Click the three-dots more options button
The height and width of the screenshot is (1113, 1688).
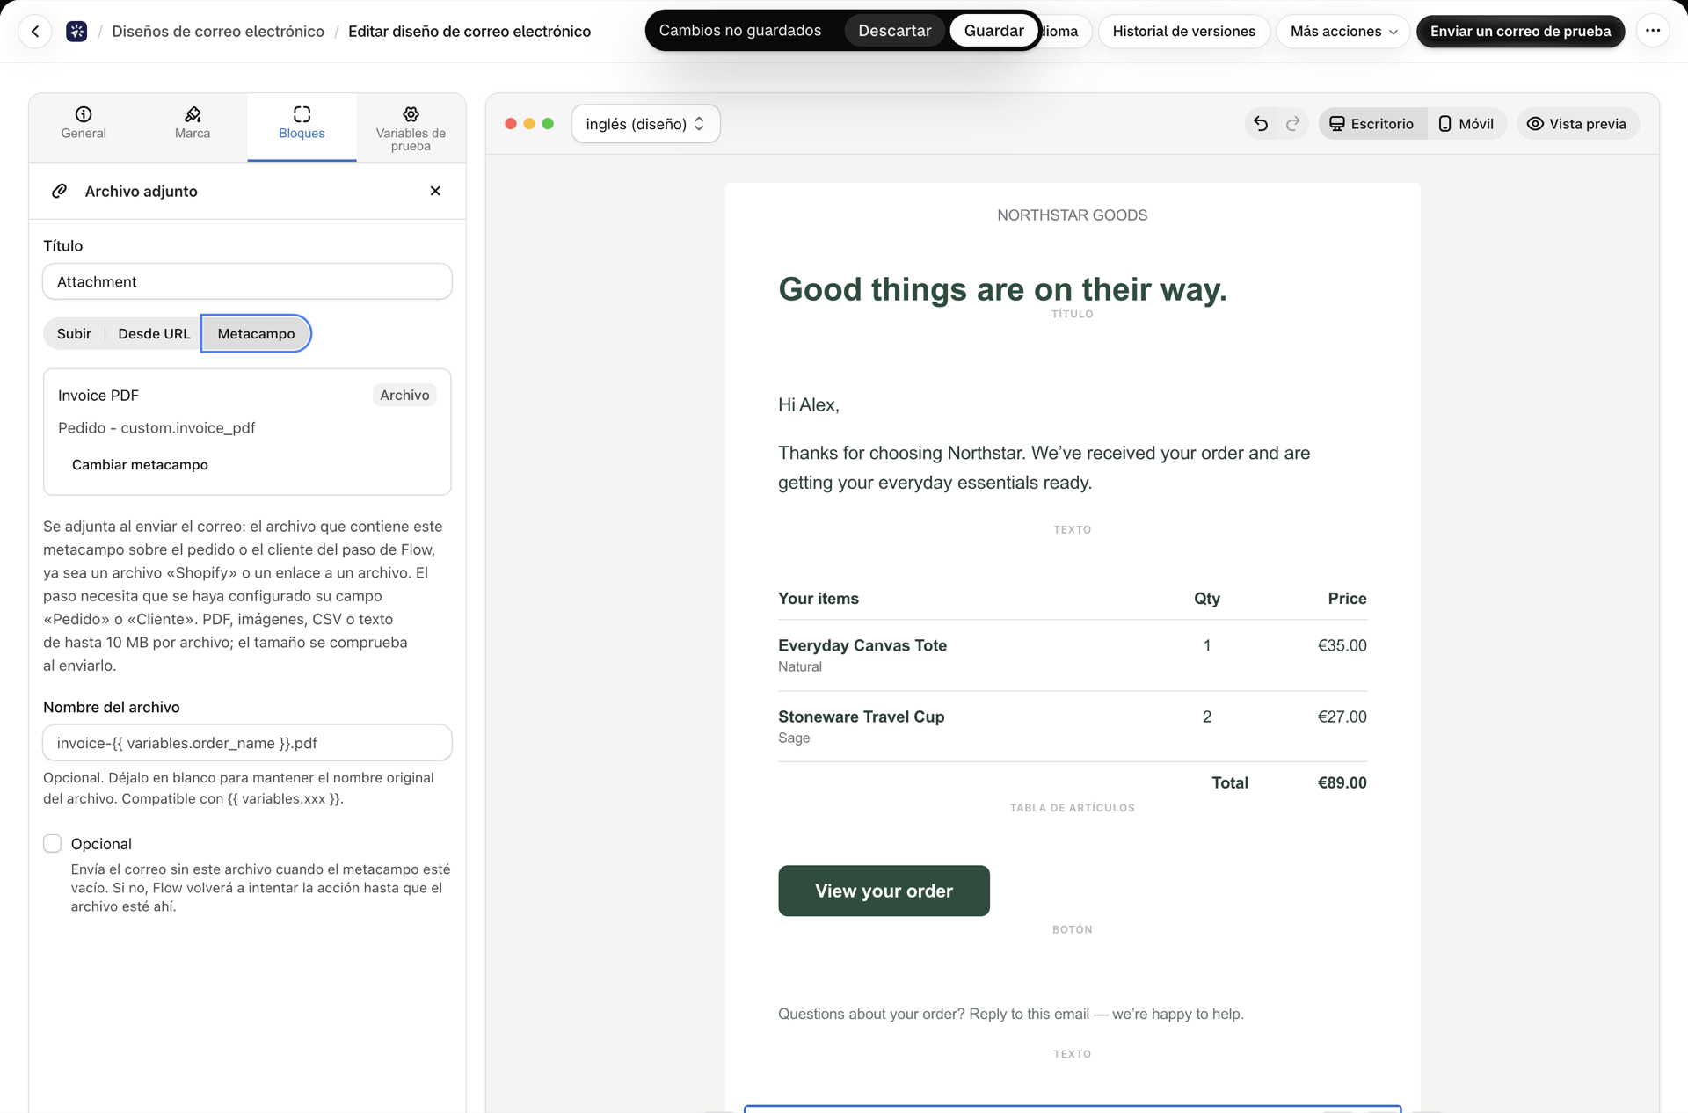pyautogui.click(x=1653, y=31)
